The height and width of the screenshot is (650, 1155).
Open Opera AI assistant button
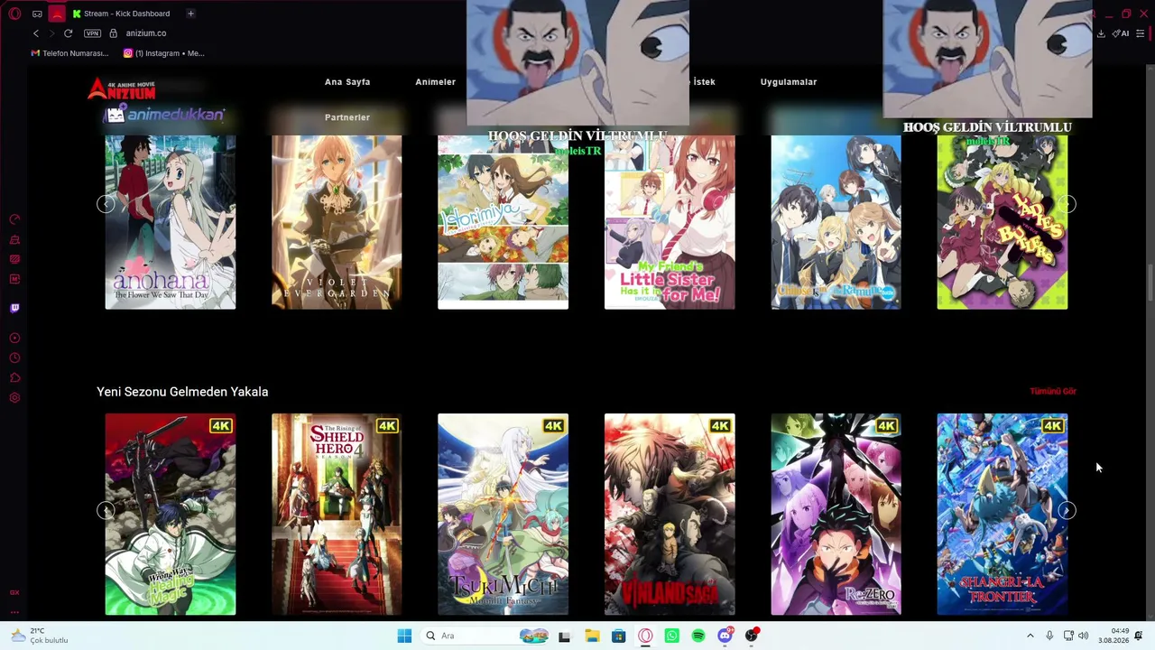coord(1121,33)
